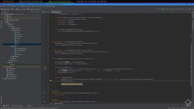
Task: Open Search Everywhere magnifier icon
Action: [x=192, y=9]
